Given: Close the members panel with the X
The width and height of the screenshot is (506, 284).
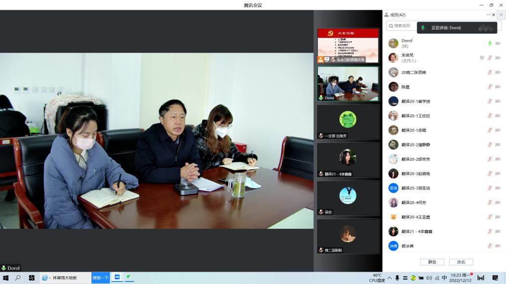Looking at the screenshot, I should [494, 15].
